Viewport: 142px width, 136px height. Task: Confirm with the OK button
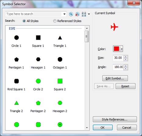click(103, 127)
